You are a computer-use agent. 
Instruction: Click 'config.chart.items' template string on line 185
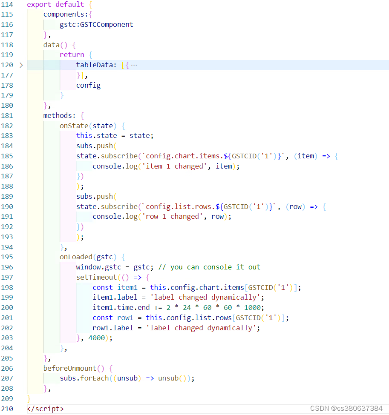click(183, 156)
